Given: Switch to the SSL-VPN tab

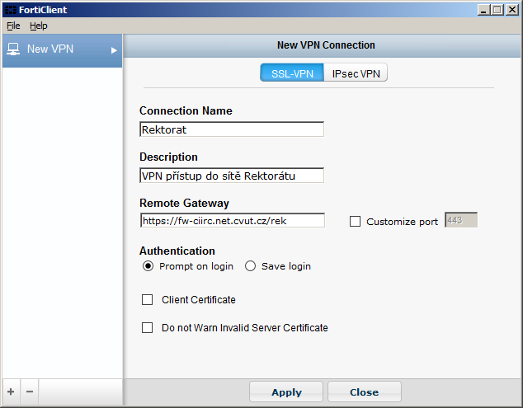Looking at the screenshot, I should coord(292,73).
